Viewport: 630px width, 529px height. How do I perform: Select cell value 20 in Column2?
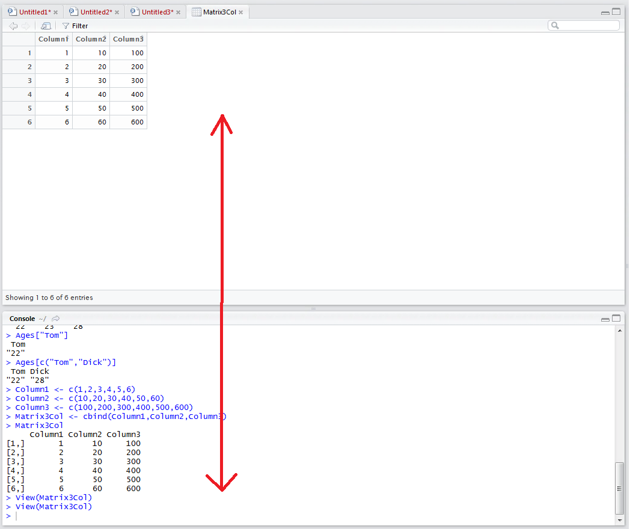tap(91, 67)
